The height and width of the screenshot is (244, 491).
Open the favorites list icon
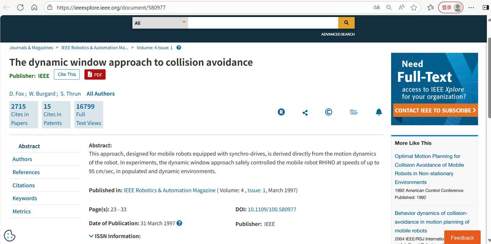point(431,7)
